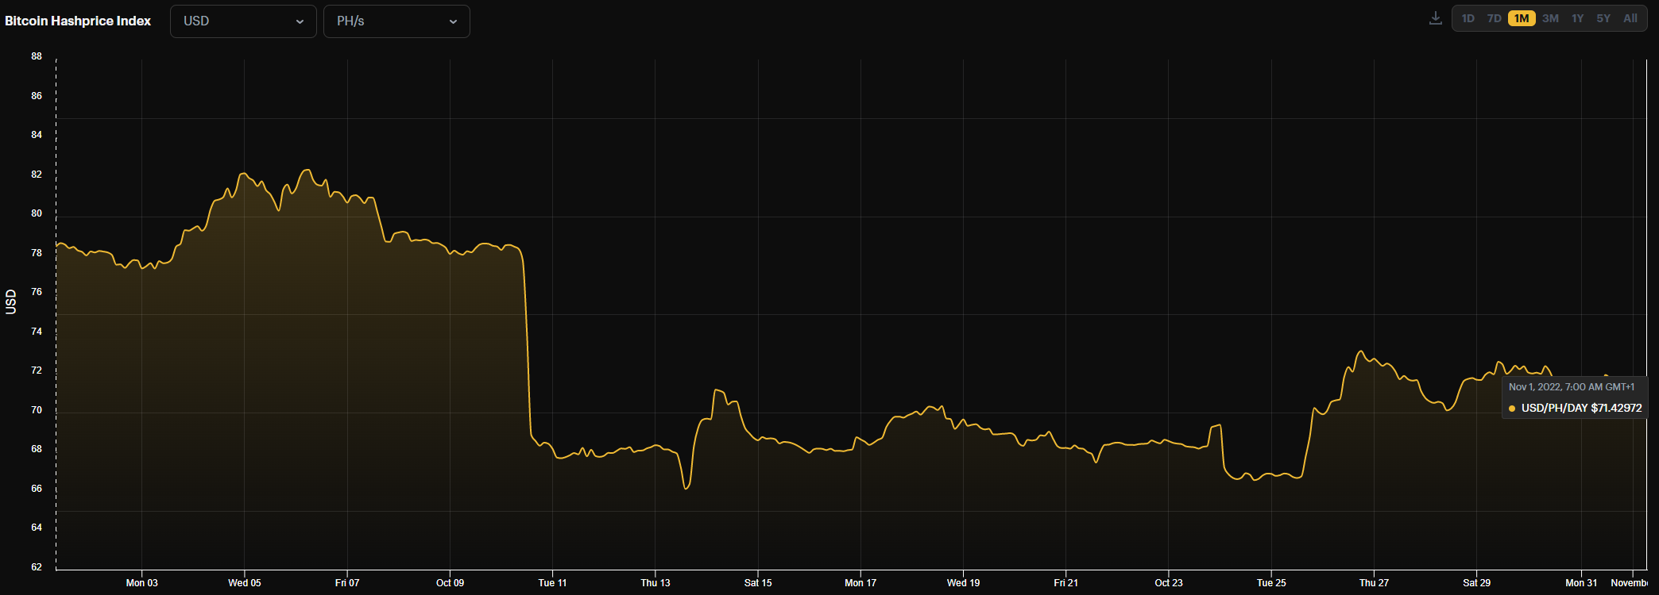Click the Nov 1, 2022 tooltip timestamp

1571,387
